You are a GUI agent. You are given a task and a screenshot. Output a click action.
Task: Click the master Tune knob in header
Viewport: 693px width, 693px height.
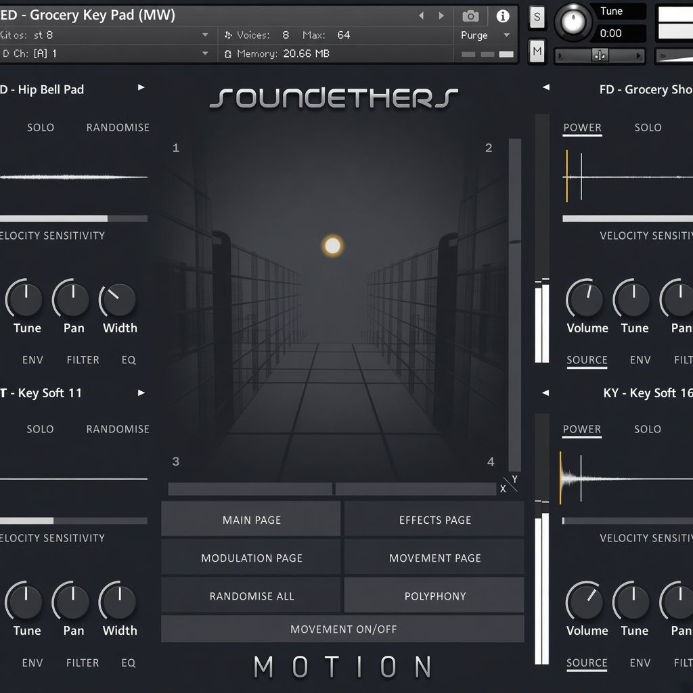(573, 22)
